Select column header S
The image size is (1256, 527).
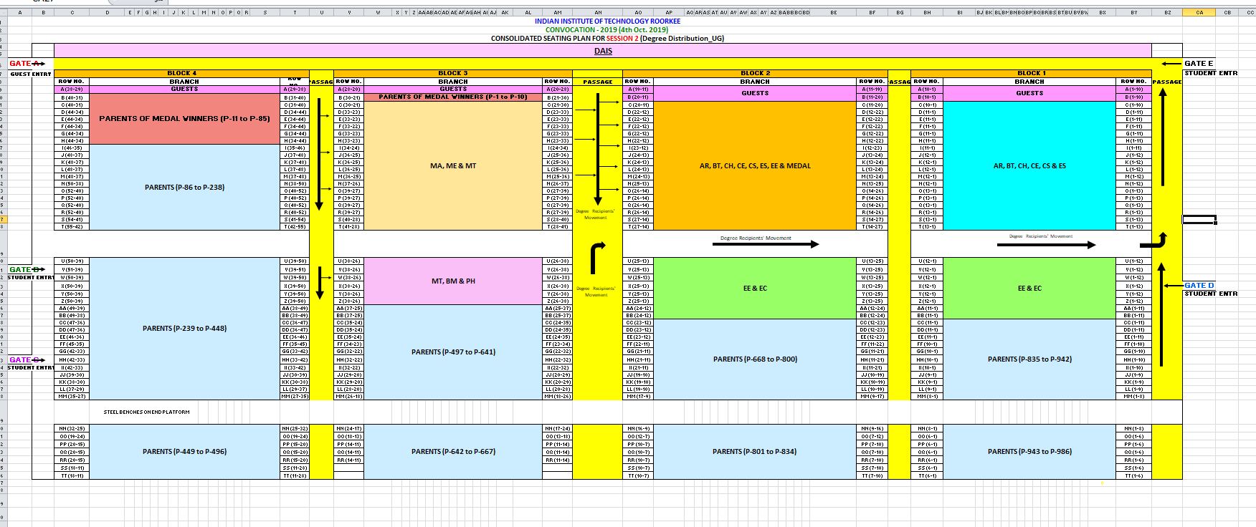coord(265,12)
